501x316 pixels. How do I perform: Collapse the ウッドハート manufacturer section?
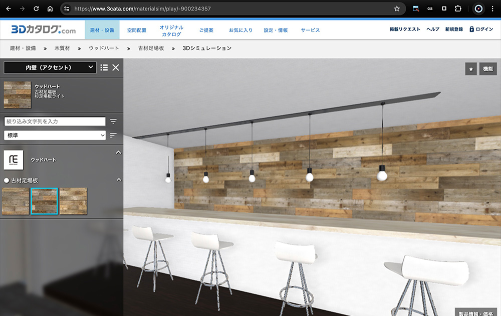[x=118, y=152]
